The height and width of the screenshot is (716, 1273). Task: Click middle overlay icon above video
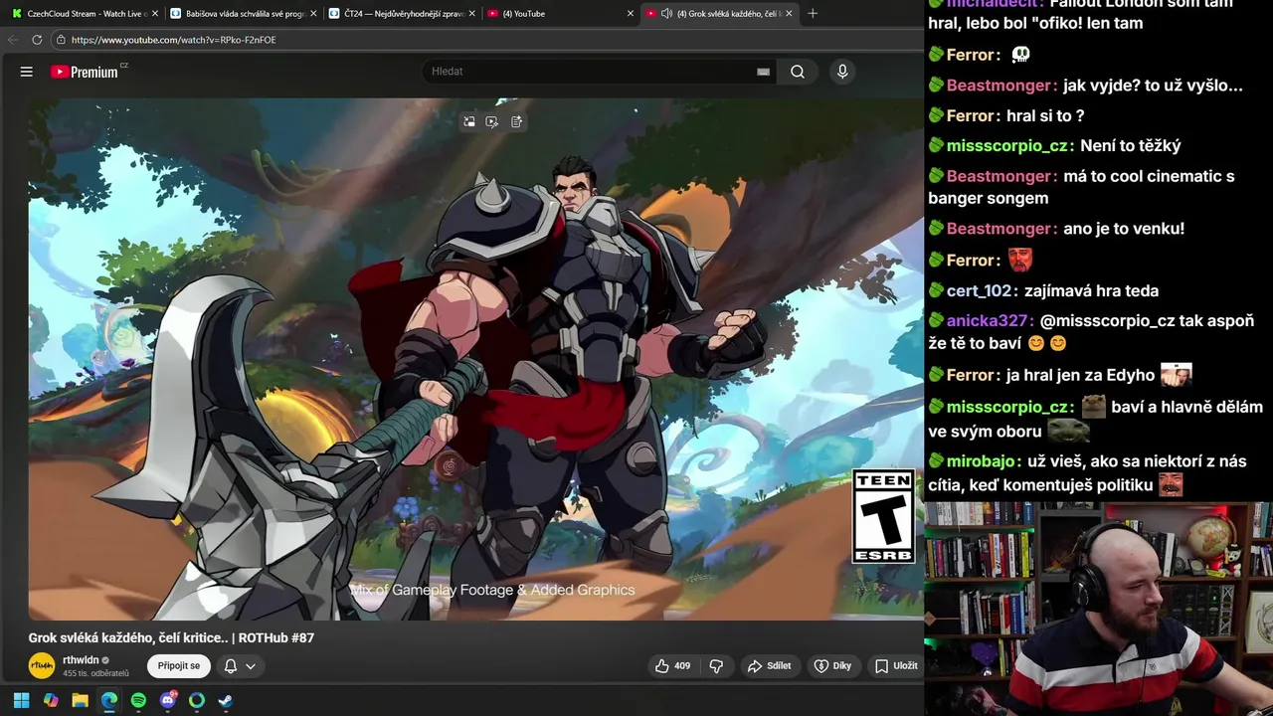[x=492, y=121]
